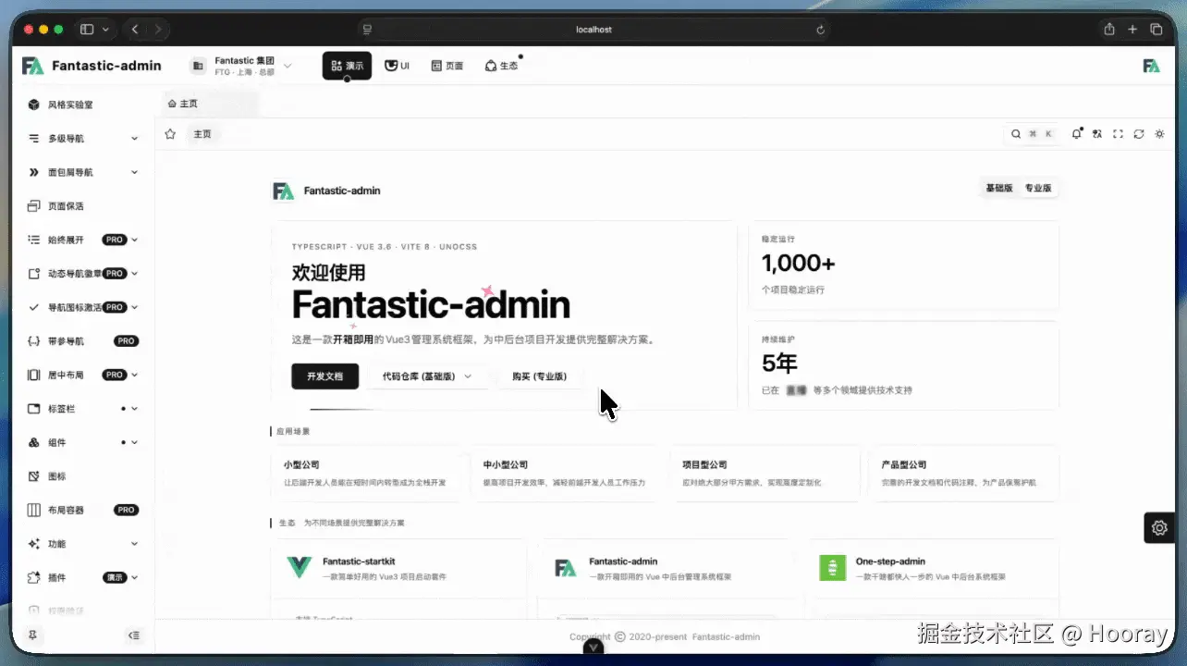
Task: Expand the 动态导航徽章 sidebar menu
Action: coord(81,274)
